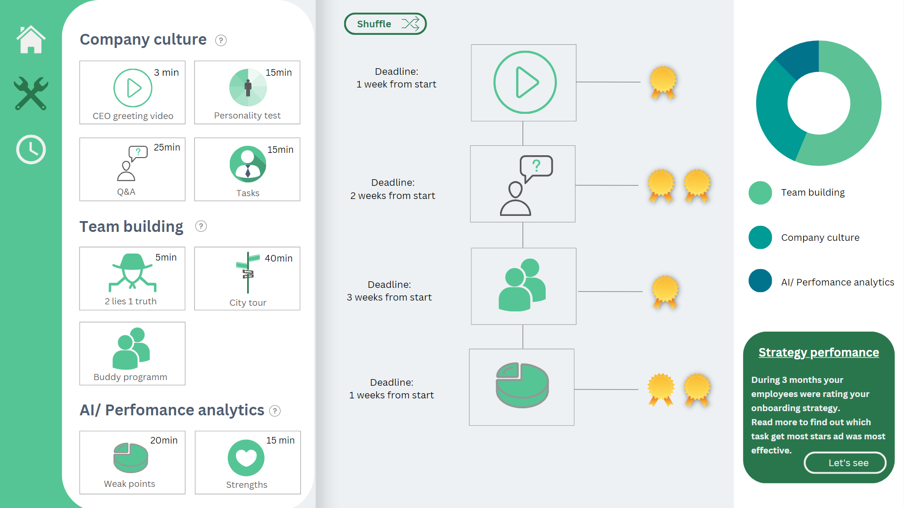
Task: Click help icon next to Company culture
Action: point(221,40)
